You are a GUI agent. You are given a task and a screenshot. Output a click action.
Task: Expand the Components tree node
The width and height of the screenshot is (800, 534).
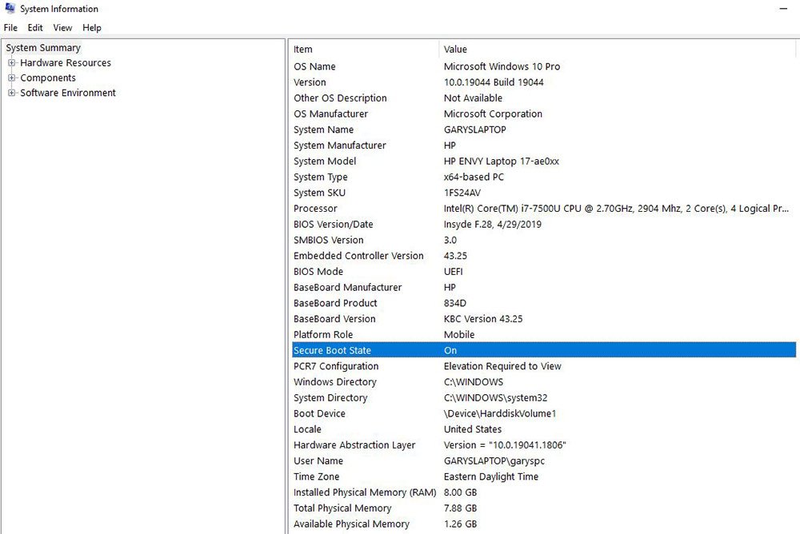(x=12, y=78)
